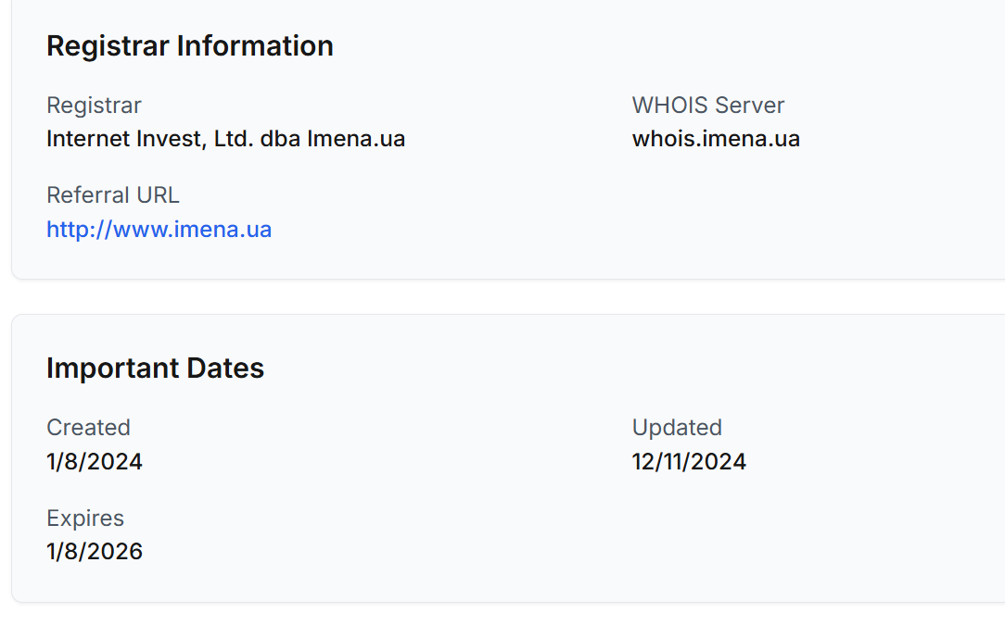Click the Registrar Information heading
The width and height of the screenshot is (1005, 625).
click(189, 46)
